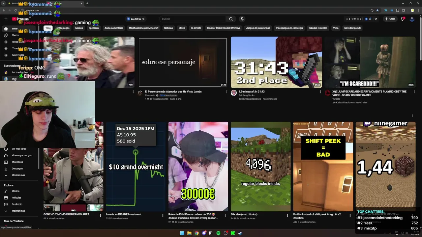Open the Rolex de Kidd Keo short
Screen dimensions: 422x237
(x=198, y=167)
